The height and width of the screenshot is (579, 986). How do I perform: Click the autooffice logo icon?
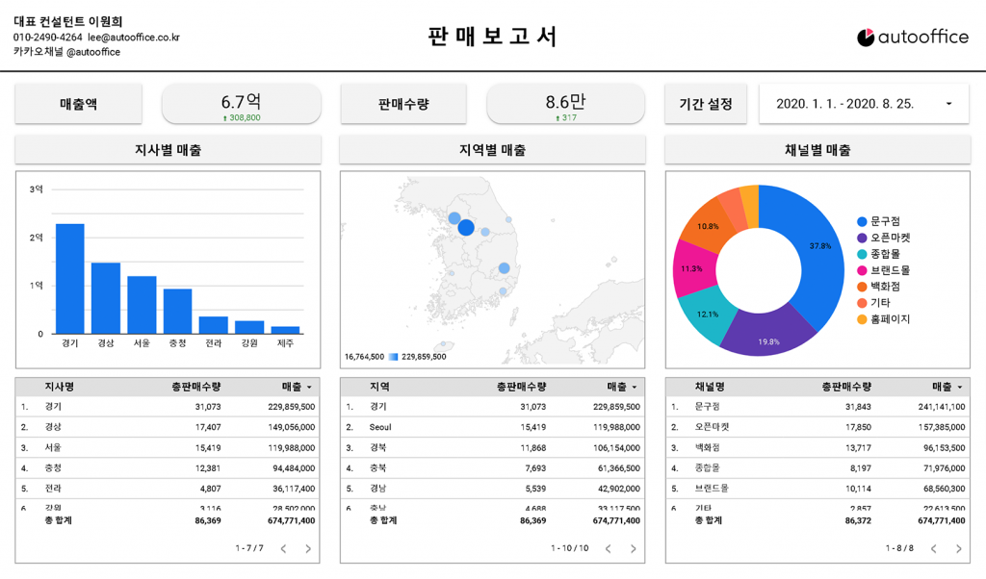click(866, 38)
